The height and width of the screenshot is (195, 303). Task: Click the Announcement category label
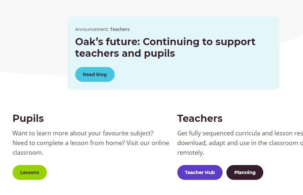click(92, 29)
